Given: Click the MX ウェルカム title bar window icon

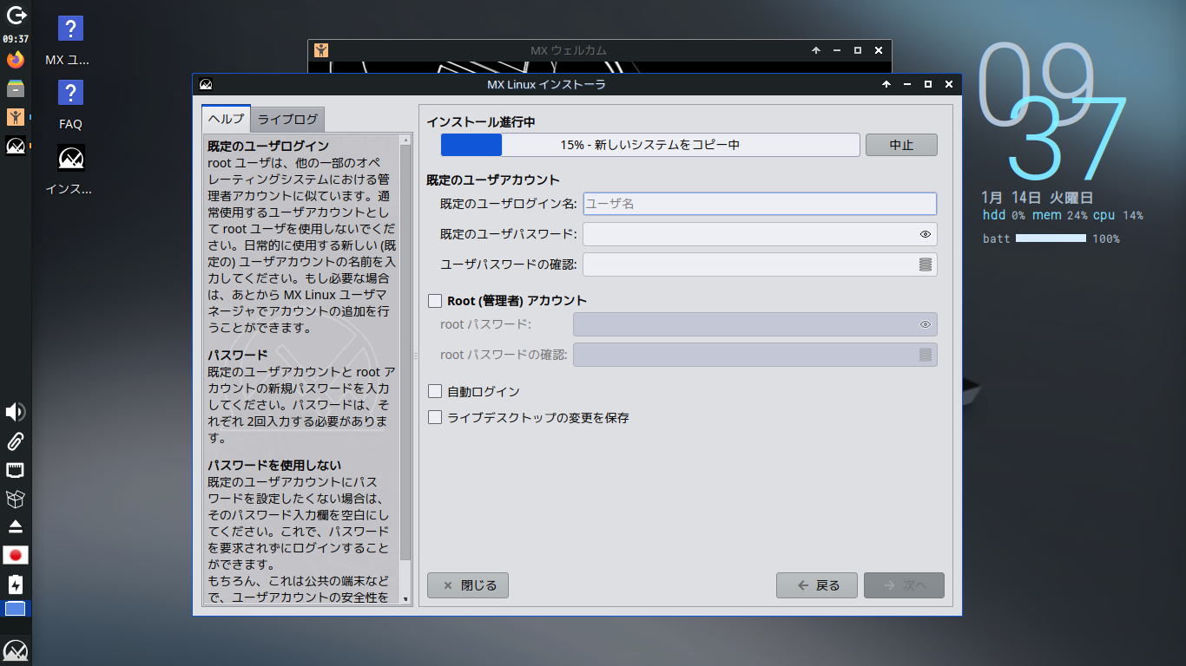Looking at the screenshot, I should pyautogui.click(x=321, y=50).
